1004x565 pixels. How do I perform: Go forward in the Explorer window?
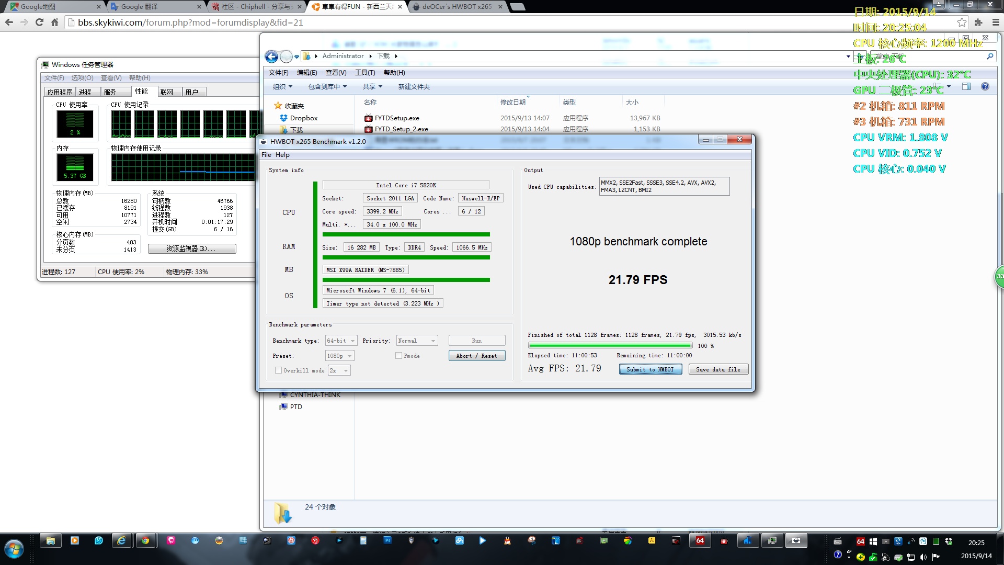tap(286, 56)
